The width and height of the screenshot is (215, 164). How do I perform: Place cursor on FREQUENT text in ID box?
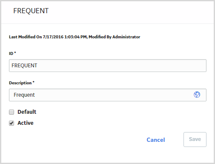click(x=24, y=66)
